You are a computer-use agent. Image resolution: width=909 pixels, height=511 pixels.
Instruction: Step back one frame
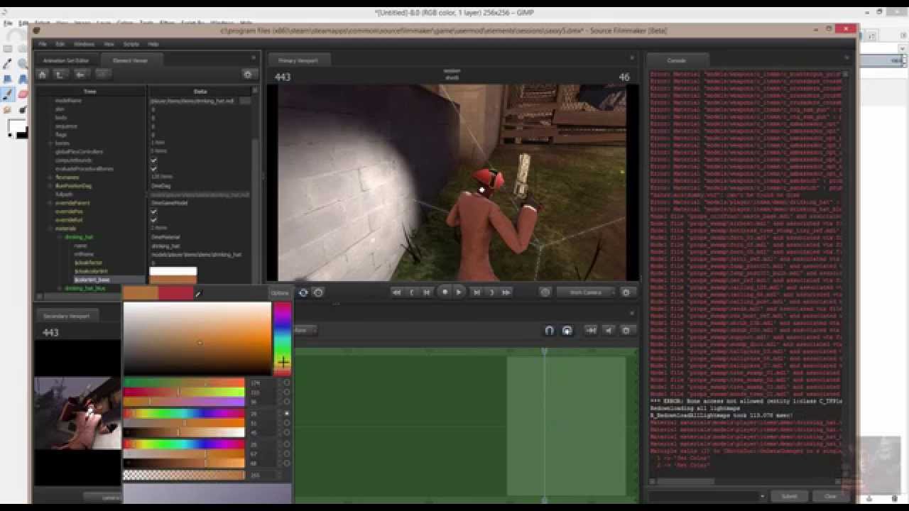427,292
